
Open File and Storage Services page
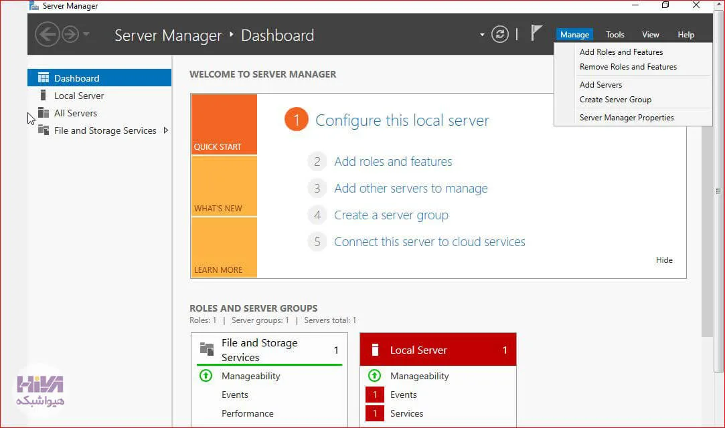pos(99,130)
